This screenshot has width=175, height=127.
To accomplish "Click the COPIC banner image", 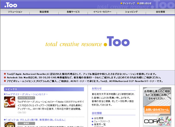I will pos(157,121).
